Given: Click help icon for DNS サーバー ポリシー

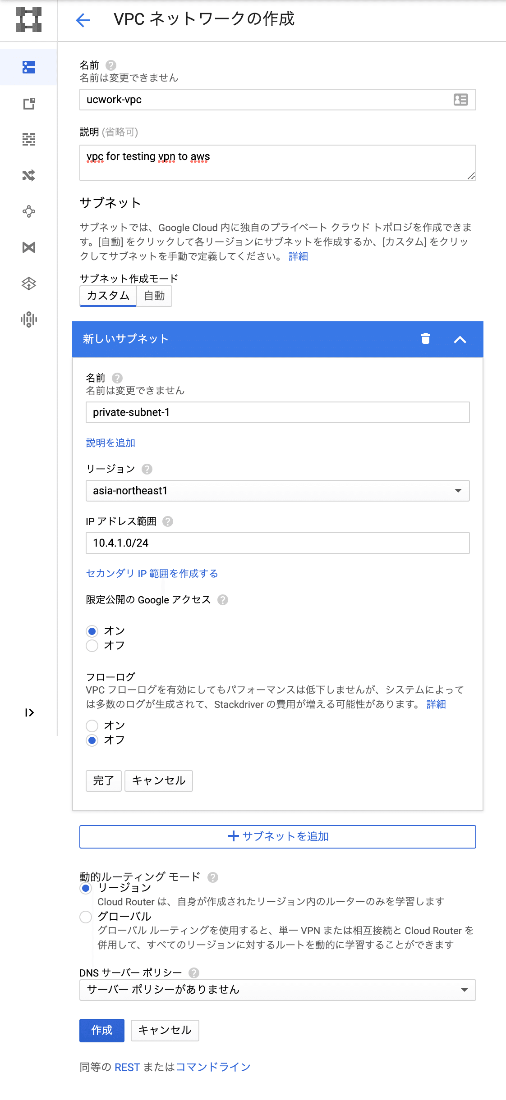Looking at the screenshot, I should click(x=194, y=973).
